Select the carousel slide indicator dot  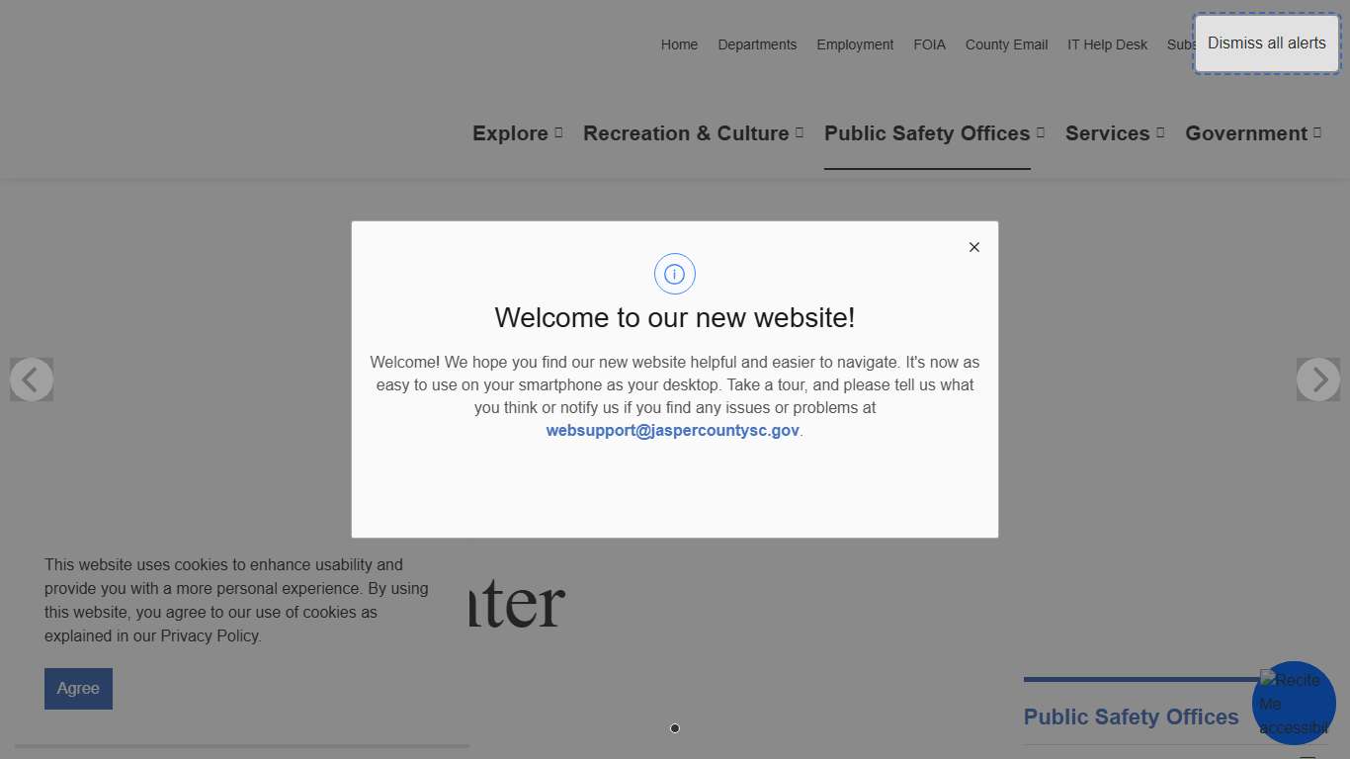[x=675, y=728]
